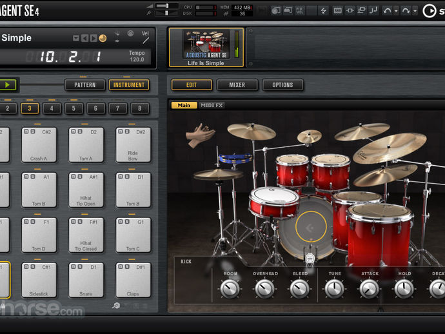Mute the Snare pad D1
This screenshot has width=445, height=334.
pyautogui.click(x=74, y=267)
